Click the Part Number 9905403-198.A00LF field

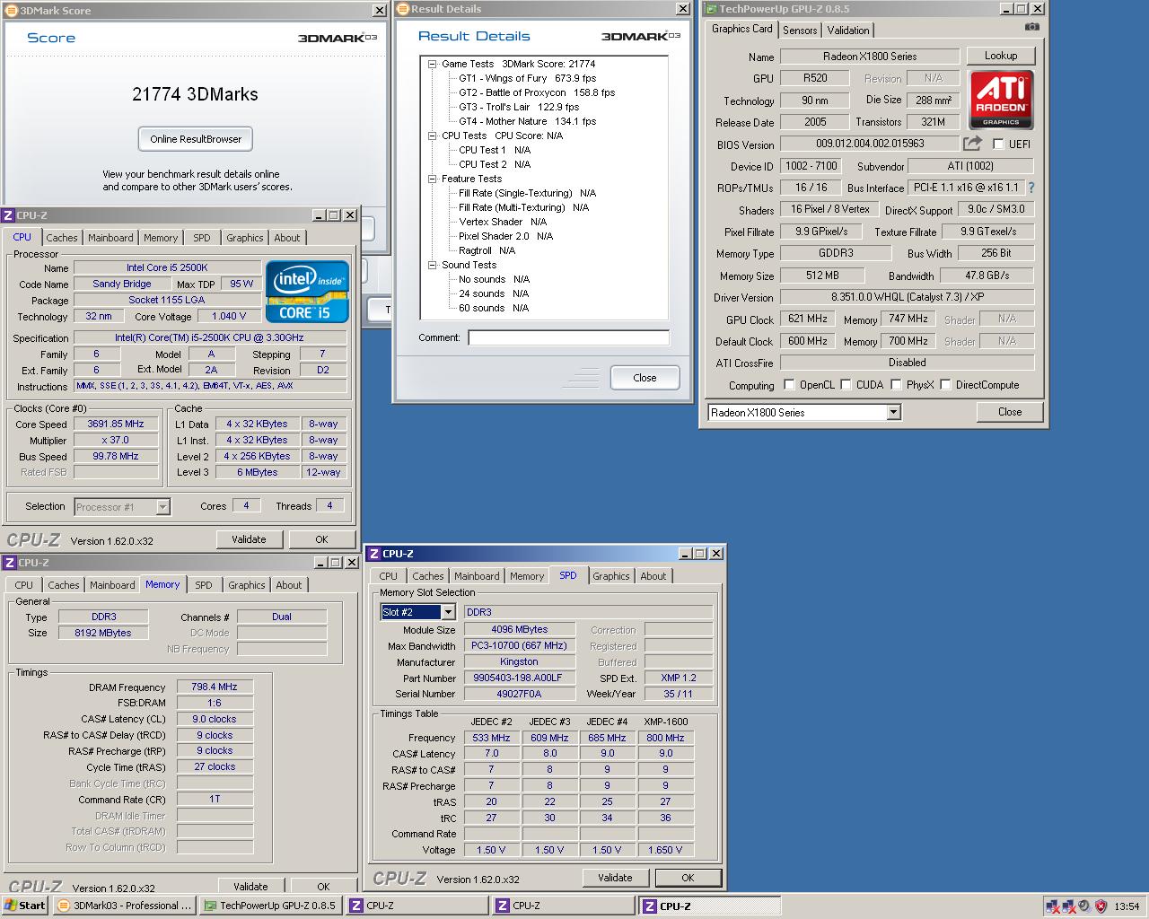click(x=519, y=678)
